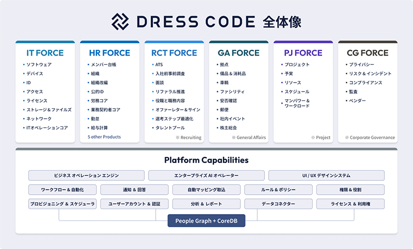
Task: Click the 通知 & 回答 box
Action: point(134,190)
